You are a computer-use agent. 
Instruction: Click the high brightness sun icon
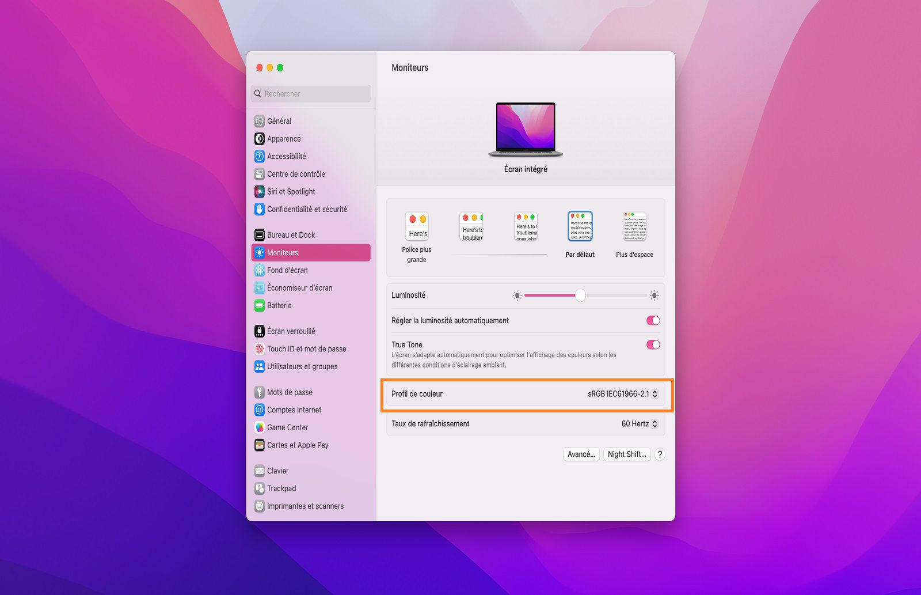(654, 295)
